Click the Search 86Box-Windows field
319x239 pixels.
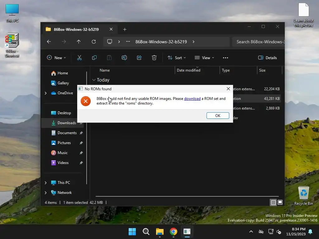click(258, 42)
